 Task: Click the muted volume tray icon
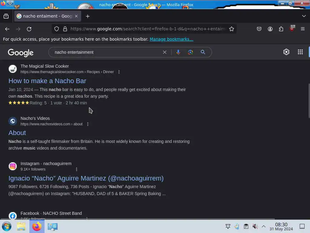point(255,226)
